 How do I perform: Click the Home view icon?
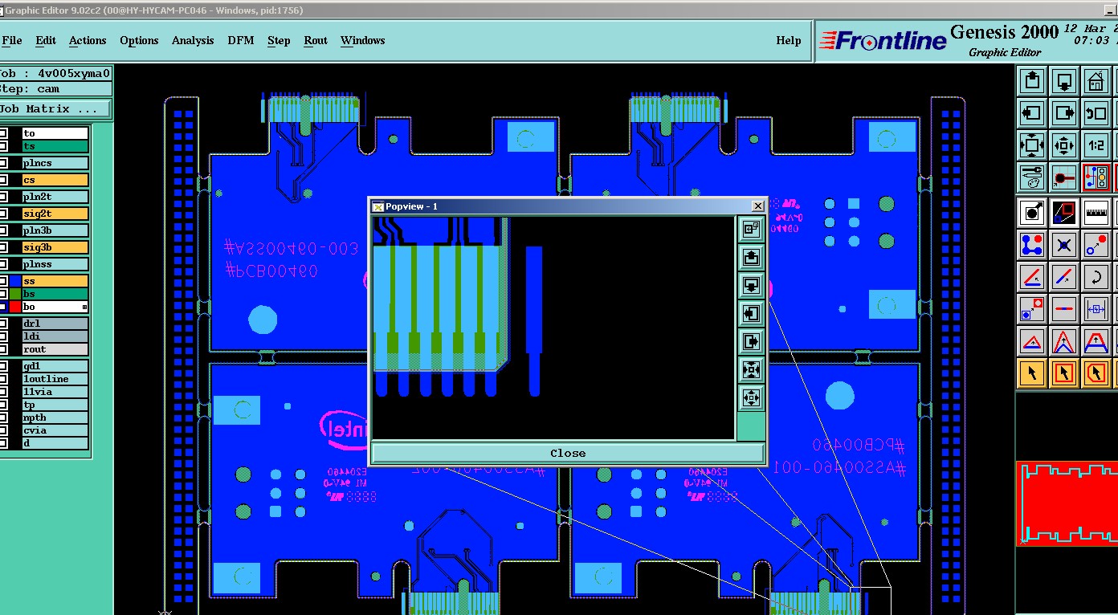(x=1096, y=81)
